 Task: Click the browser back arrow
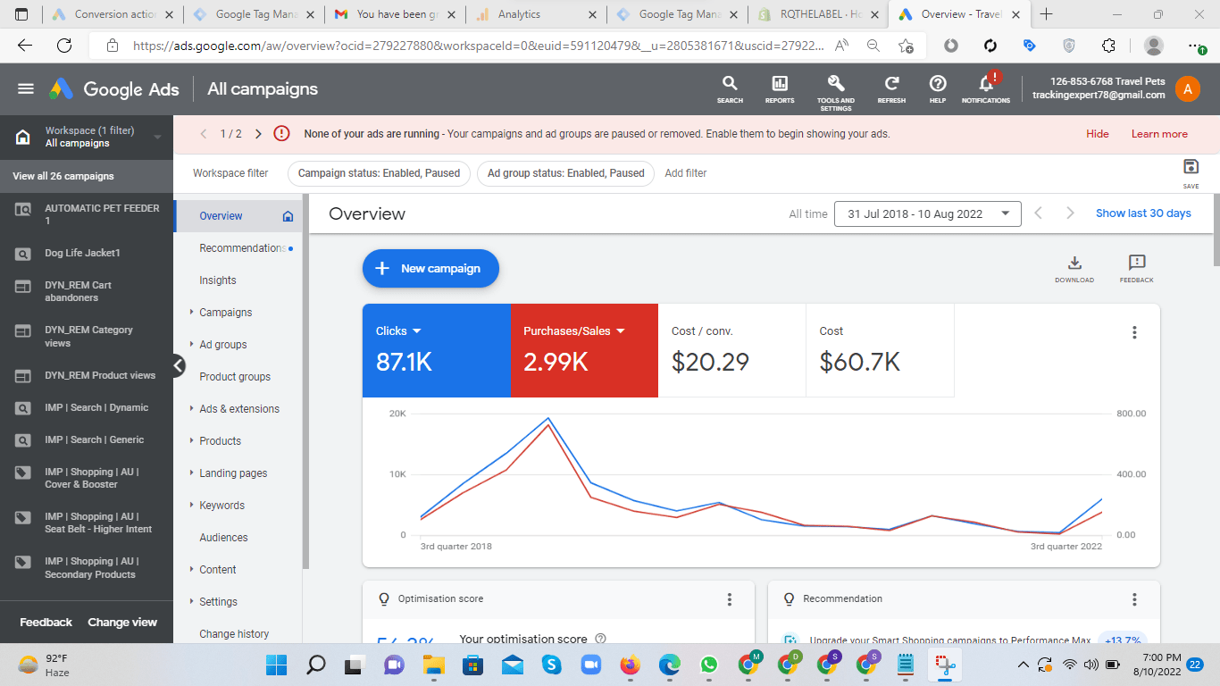[x=25, y=46]
